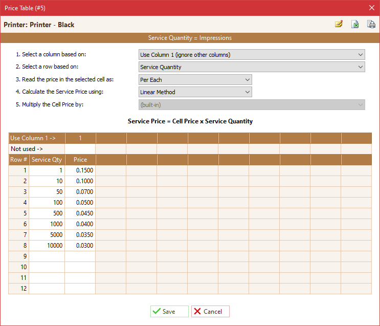This screenshot has width=380, height=326.
Task: Click the disabled '(built-in)' dropdown
Action: click(x=252, y=105)
